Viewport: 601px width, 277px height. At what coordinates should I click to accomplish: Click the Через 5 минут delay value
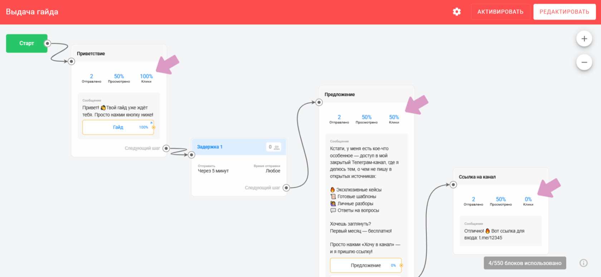pos(213,171)
